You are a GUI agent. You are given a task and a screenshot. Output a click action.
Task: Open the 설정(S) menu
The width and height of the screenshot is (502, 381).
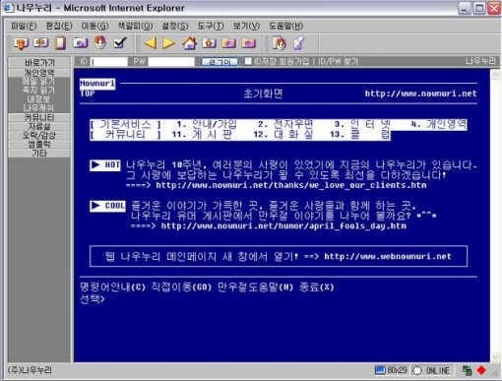point(175,26)
